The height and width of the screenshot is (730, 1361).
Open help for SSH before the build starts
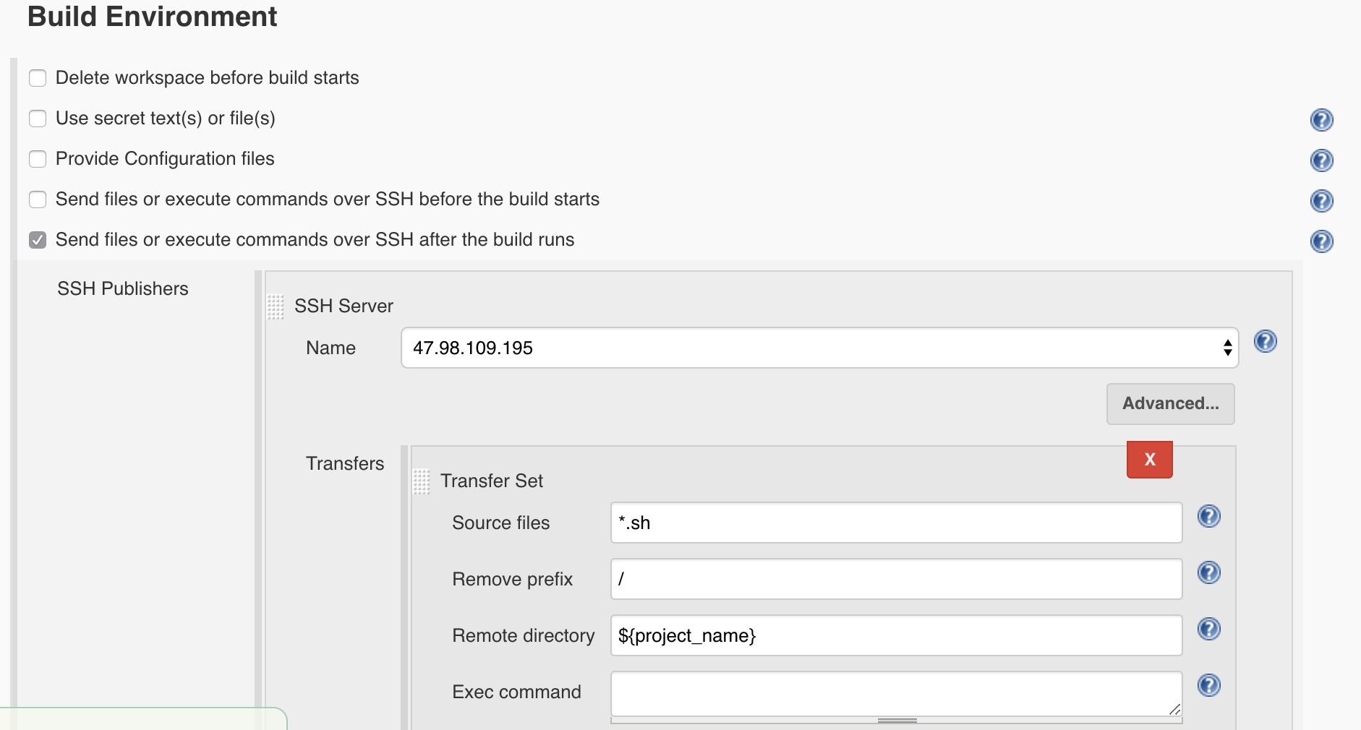[x=1321, y=200]
